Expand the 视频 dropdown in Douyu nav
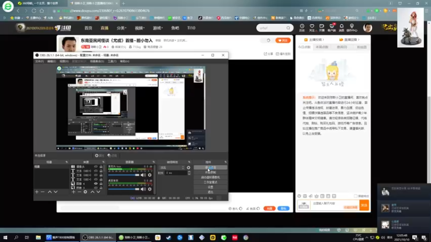Viewport: 431px width, 242px height. [x=140, y=28]
